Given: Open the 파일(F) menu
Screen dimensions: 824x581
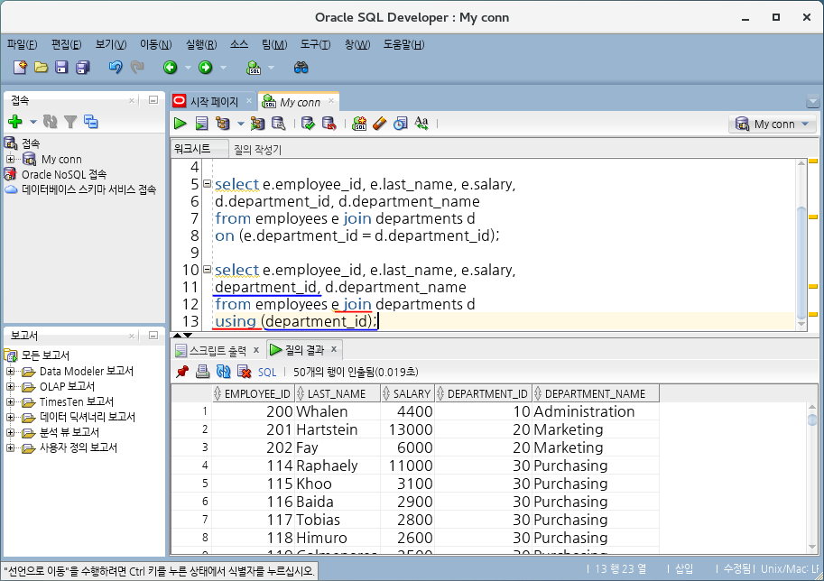Looking at the screenshot, I should [22, 44].
